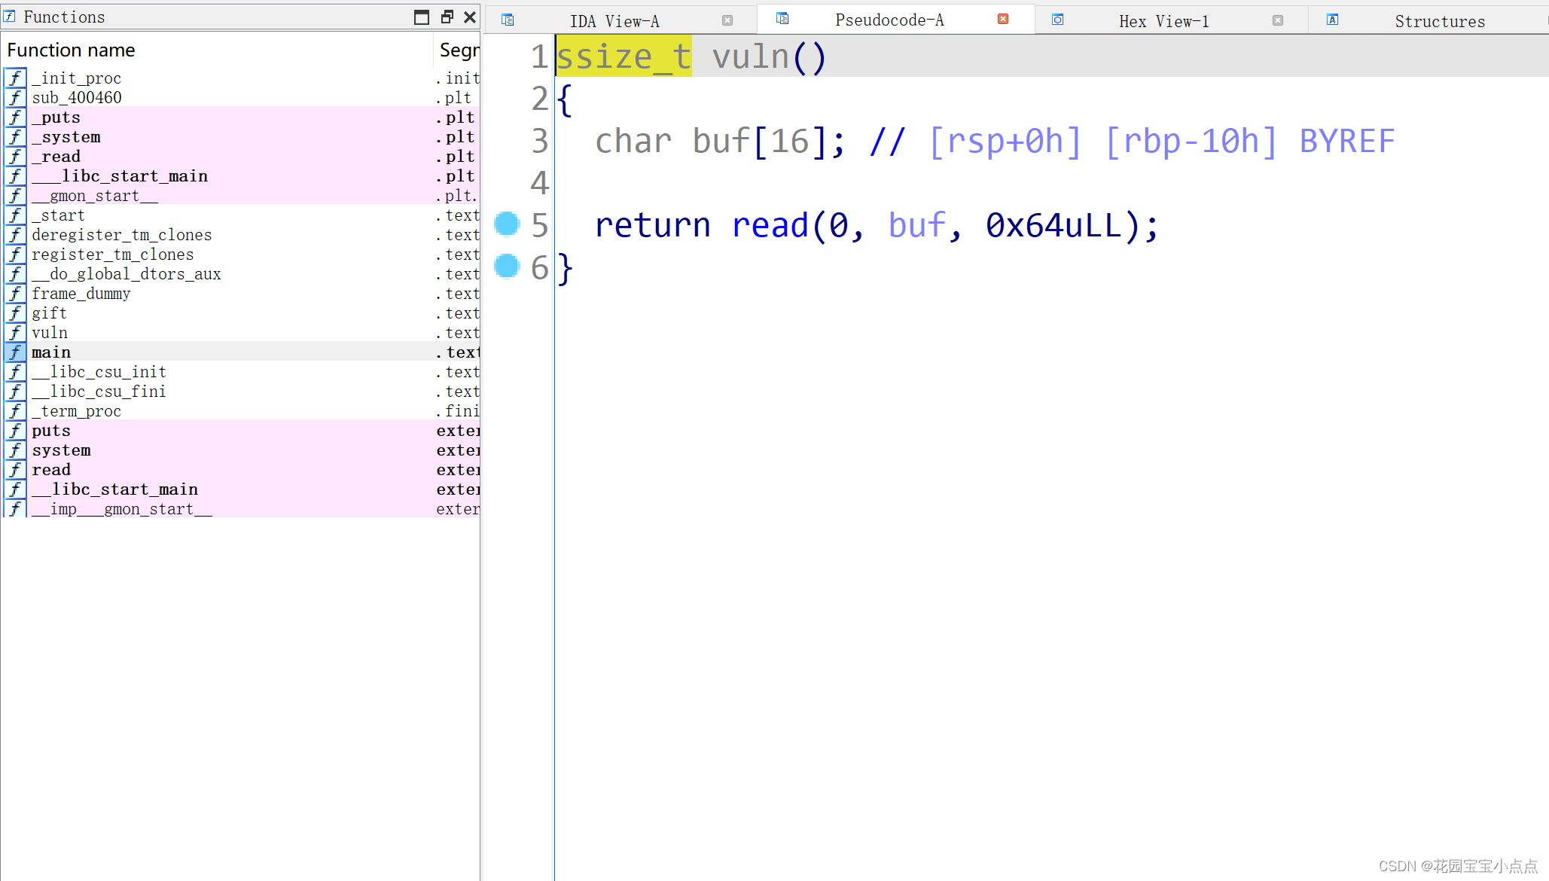Screen dimensions: 1549x881
Task: Select the main function
Action: tap(241, 352)
